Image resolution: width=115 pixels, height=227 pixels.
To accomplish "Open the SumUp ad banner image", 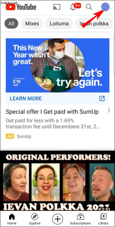I will (x=57, y=65).
